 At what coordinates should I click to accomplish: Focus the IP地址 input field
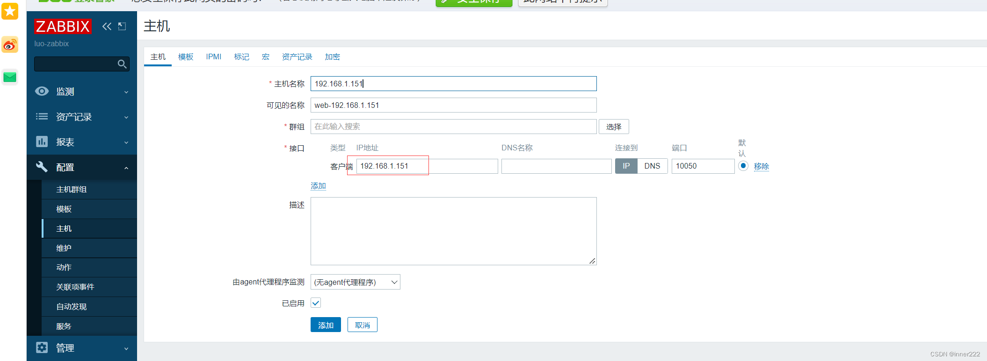click(427, 166)
